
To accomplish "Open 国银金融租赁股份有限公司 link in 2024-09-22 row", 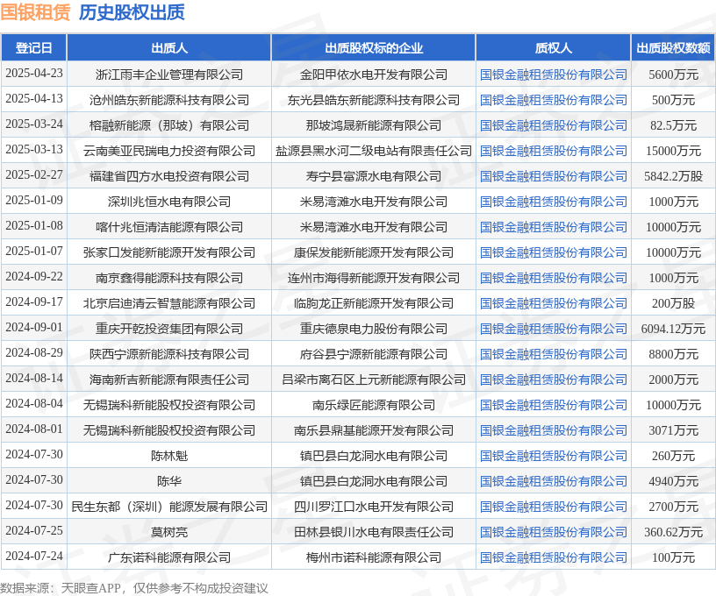I will coord(554,278).
